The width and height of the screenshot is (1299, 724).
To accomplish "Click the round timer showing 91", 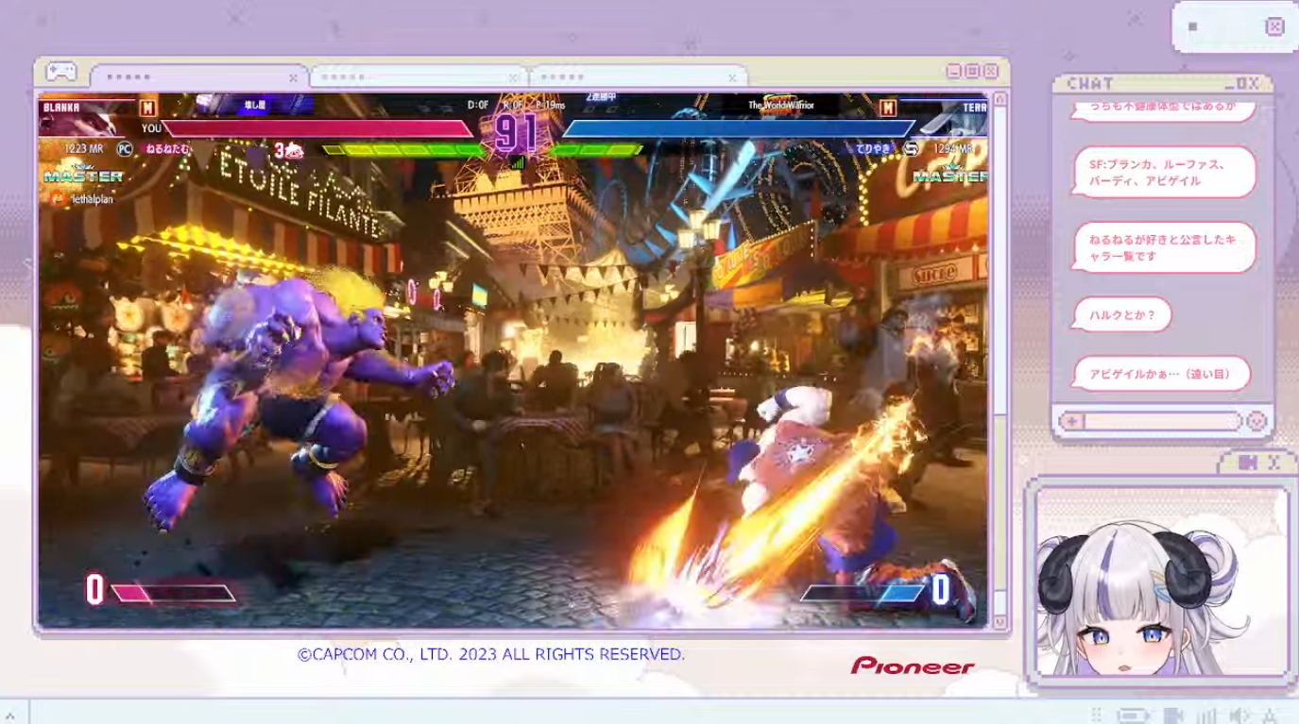I will [517, 134].
